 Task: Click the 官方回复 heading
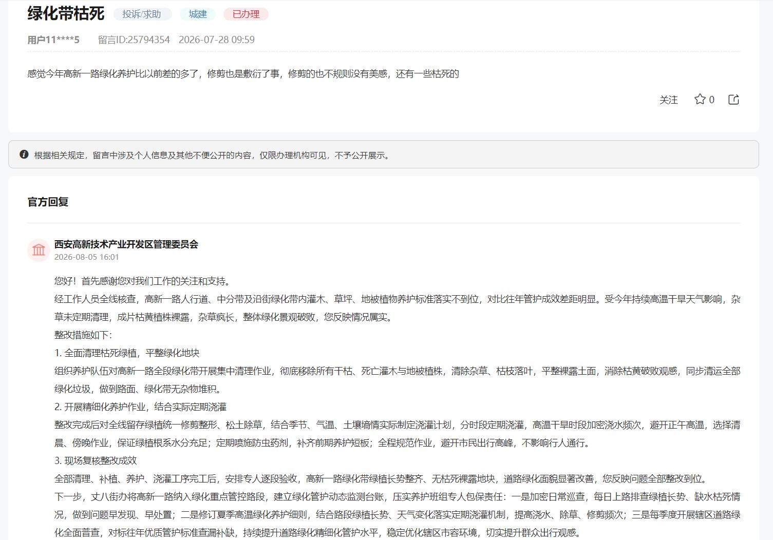48,202
